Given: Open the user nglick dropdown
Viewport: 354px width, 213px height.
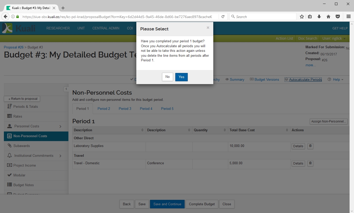Looking at the screenshot, I should point(334,38).
